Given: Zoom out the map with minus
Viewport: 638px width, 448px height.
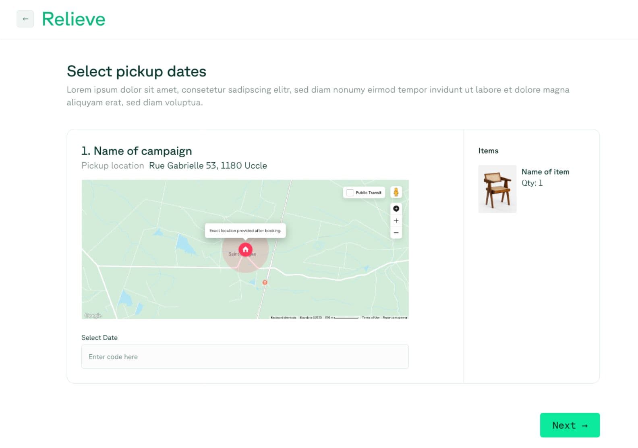Looking at the screenshot, I should (x=396, y=233).
